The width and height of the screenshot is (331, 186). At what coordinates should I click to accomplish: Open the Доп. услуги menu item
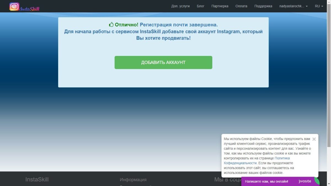click(180, 6)
